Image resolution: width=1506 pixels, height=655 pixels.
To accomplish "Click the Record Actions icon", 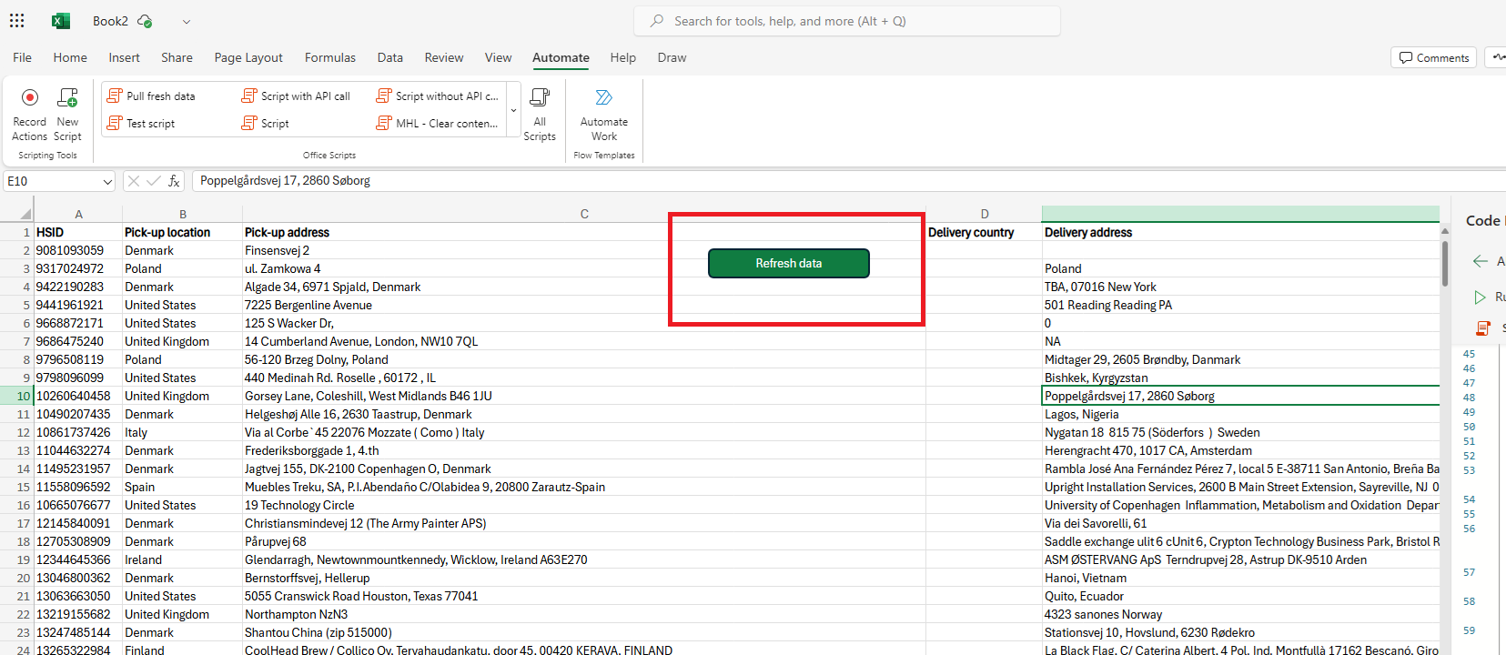I will 29,98.
